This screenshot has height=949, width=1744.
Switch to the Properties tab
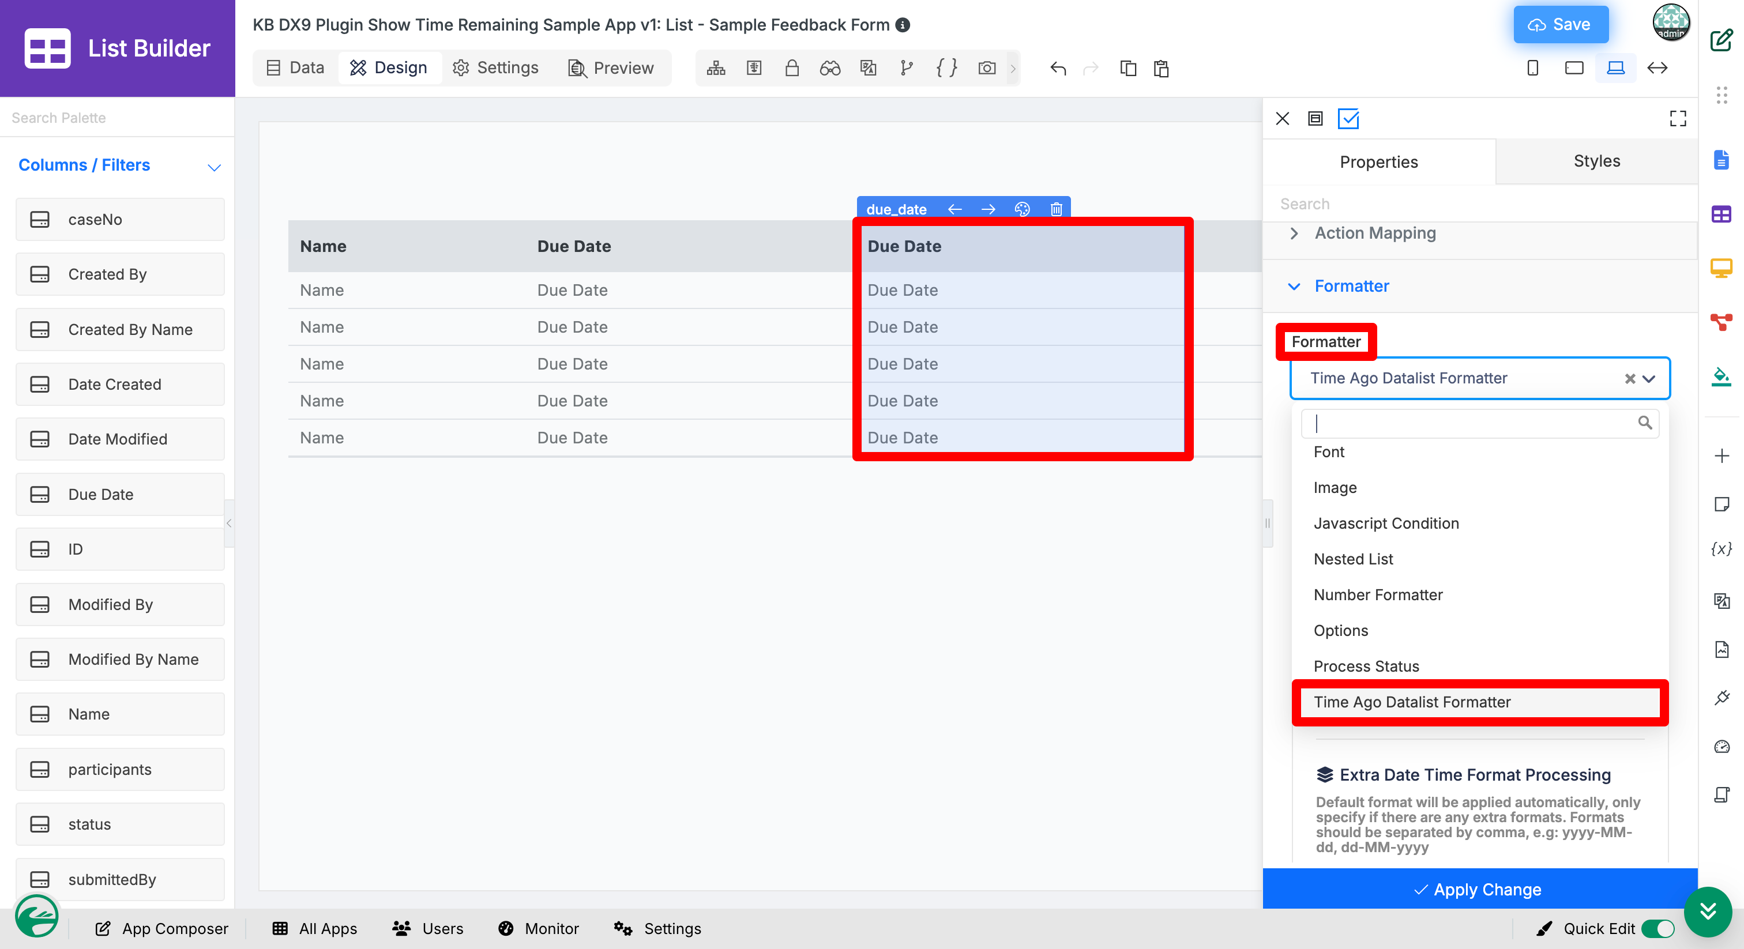click(x=1378, y=162)
